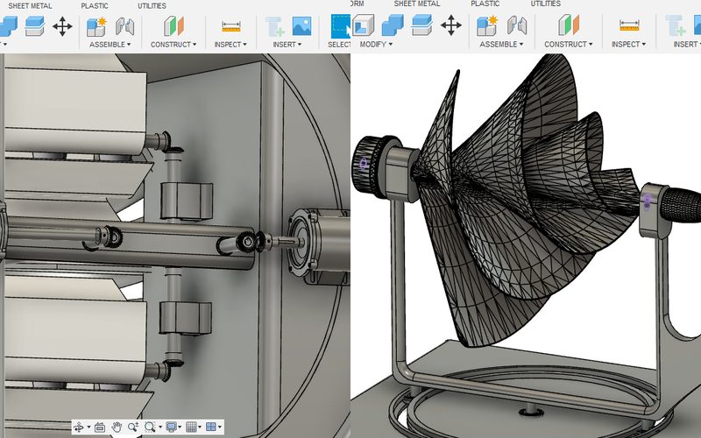701x438 pixels.
Task: Click Insert image/canvas icon in left window
Action: coord(301,26)
